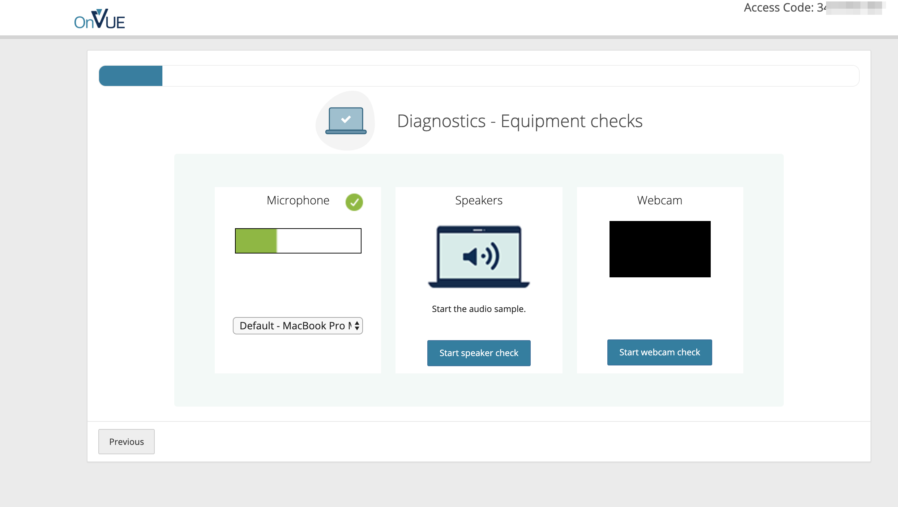Click the Webcam heading label

coord(659,200)
